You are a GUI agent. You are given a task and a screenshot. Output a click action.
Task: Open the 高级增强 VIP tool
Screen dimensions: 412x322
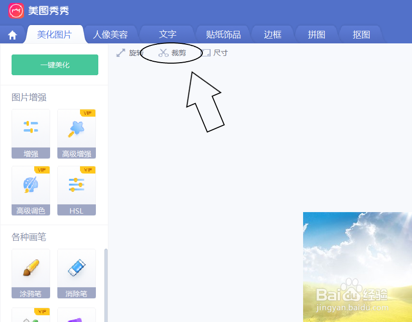tap(77, 134)
